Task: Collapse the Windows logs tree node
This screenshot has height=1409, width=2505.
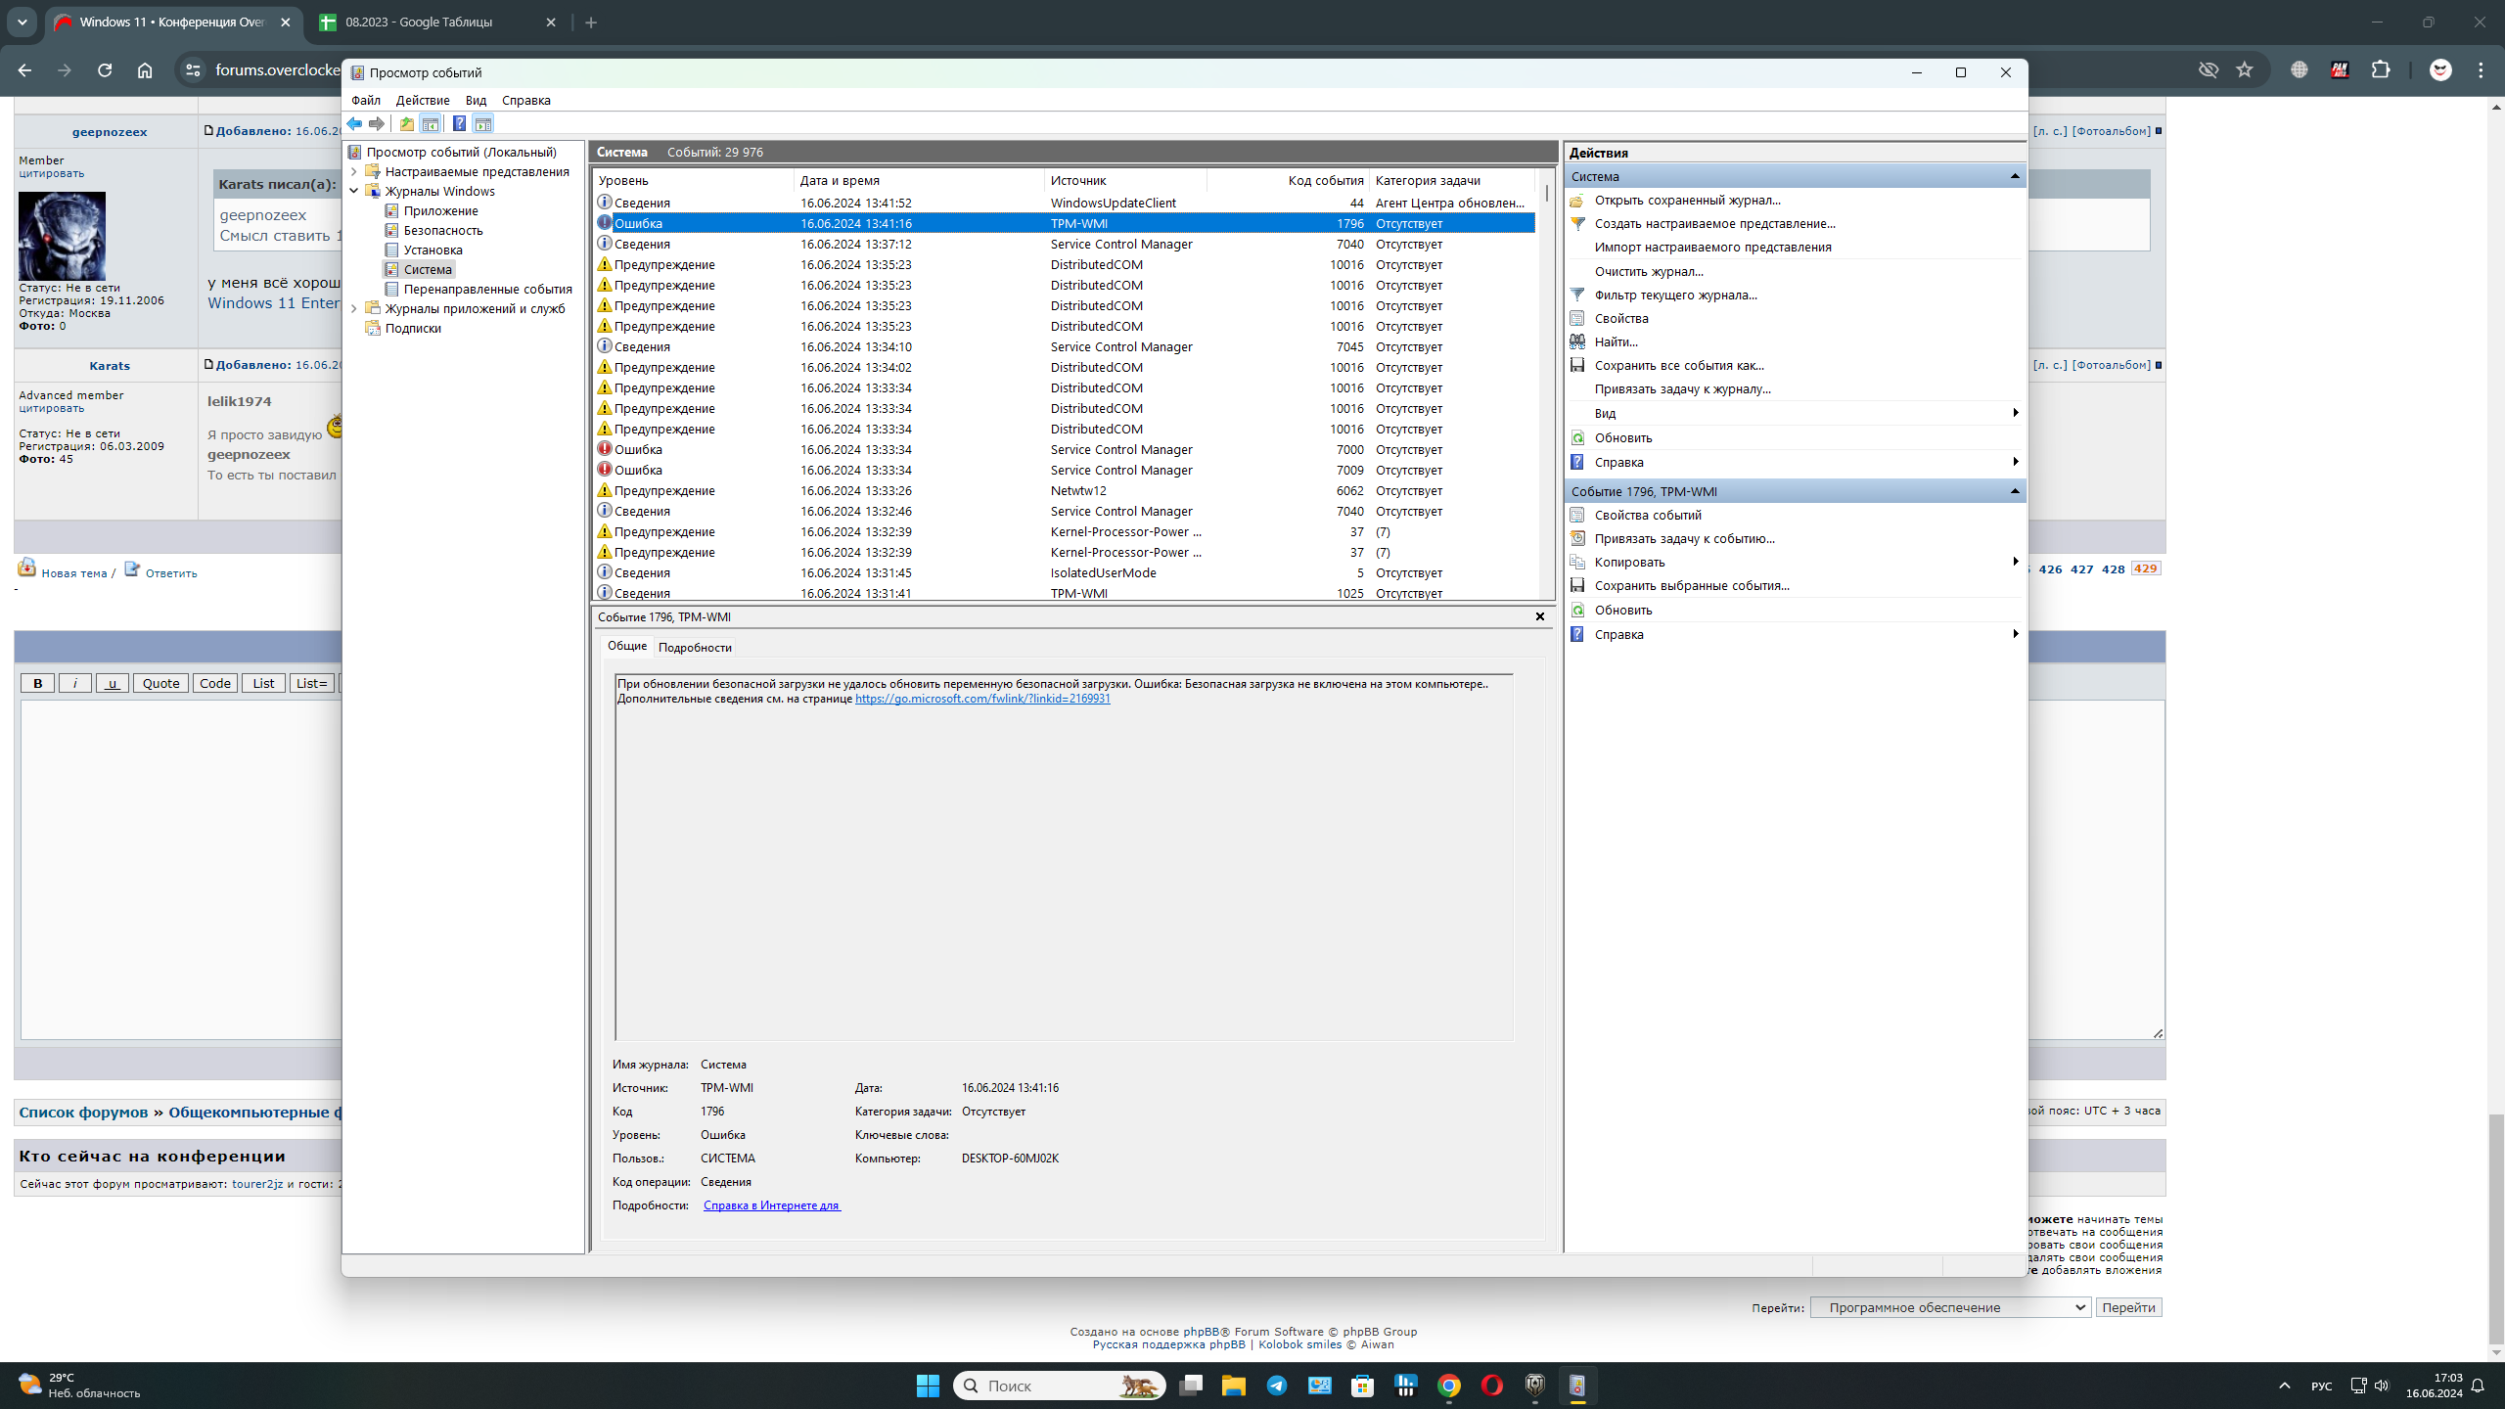Action: click(354, 191)
